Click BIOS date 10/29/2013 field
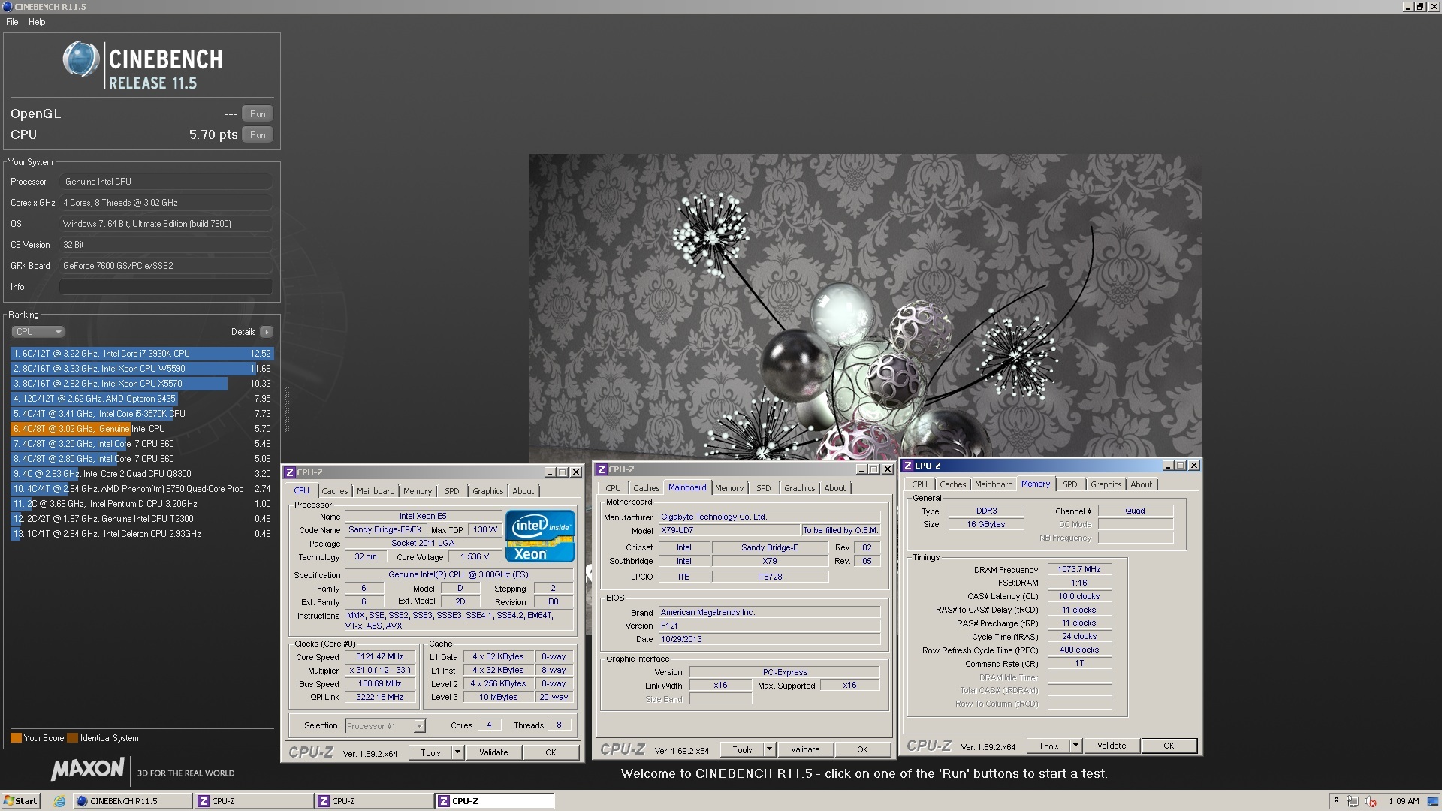 point(769,640)
